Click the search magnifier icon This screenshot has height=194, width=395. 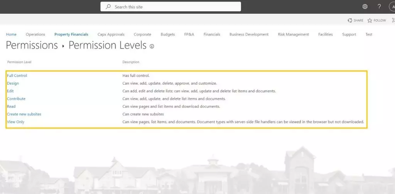pos(108,7)
